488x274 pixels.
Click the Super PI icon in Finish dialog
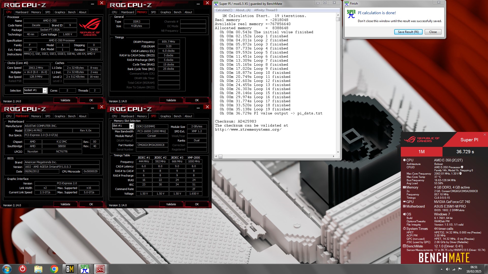tap(351, 14)
